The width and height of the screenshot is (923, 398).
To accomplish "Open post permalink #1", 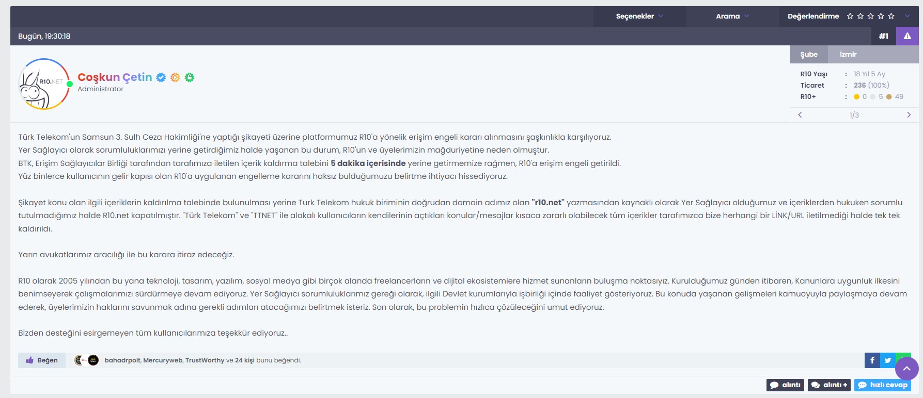I will click(884, 36).
